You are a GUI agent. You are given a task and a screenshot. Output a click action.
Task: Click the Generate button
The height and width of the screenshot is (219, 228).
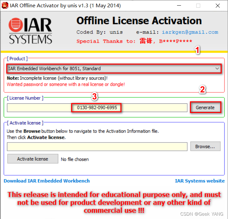205,107
